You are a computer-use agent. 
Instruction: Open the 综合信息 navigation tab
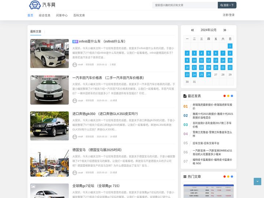[45, 15]
